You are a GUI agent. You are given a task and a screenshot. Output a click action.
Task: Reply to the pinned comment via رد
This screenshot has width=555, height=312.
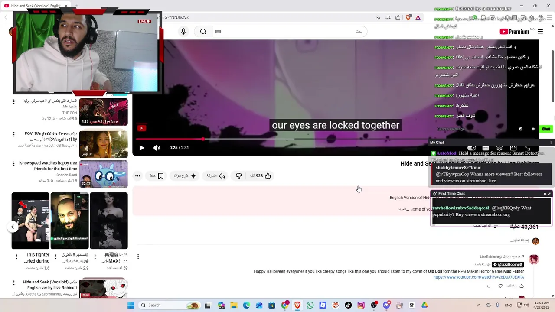coord(488,286)
